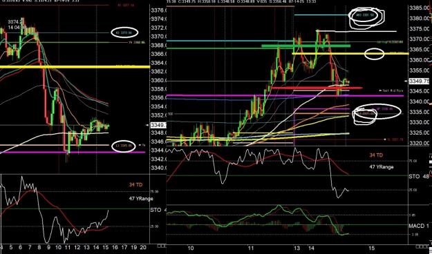Click 3354 on the left chart price axis
Viewport: 432px width, 254px height.
(159, 106)
